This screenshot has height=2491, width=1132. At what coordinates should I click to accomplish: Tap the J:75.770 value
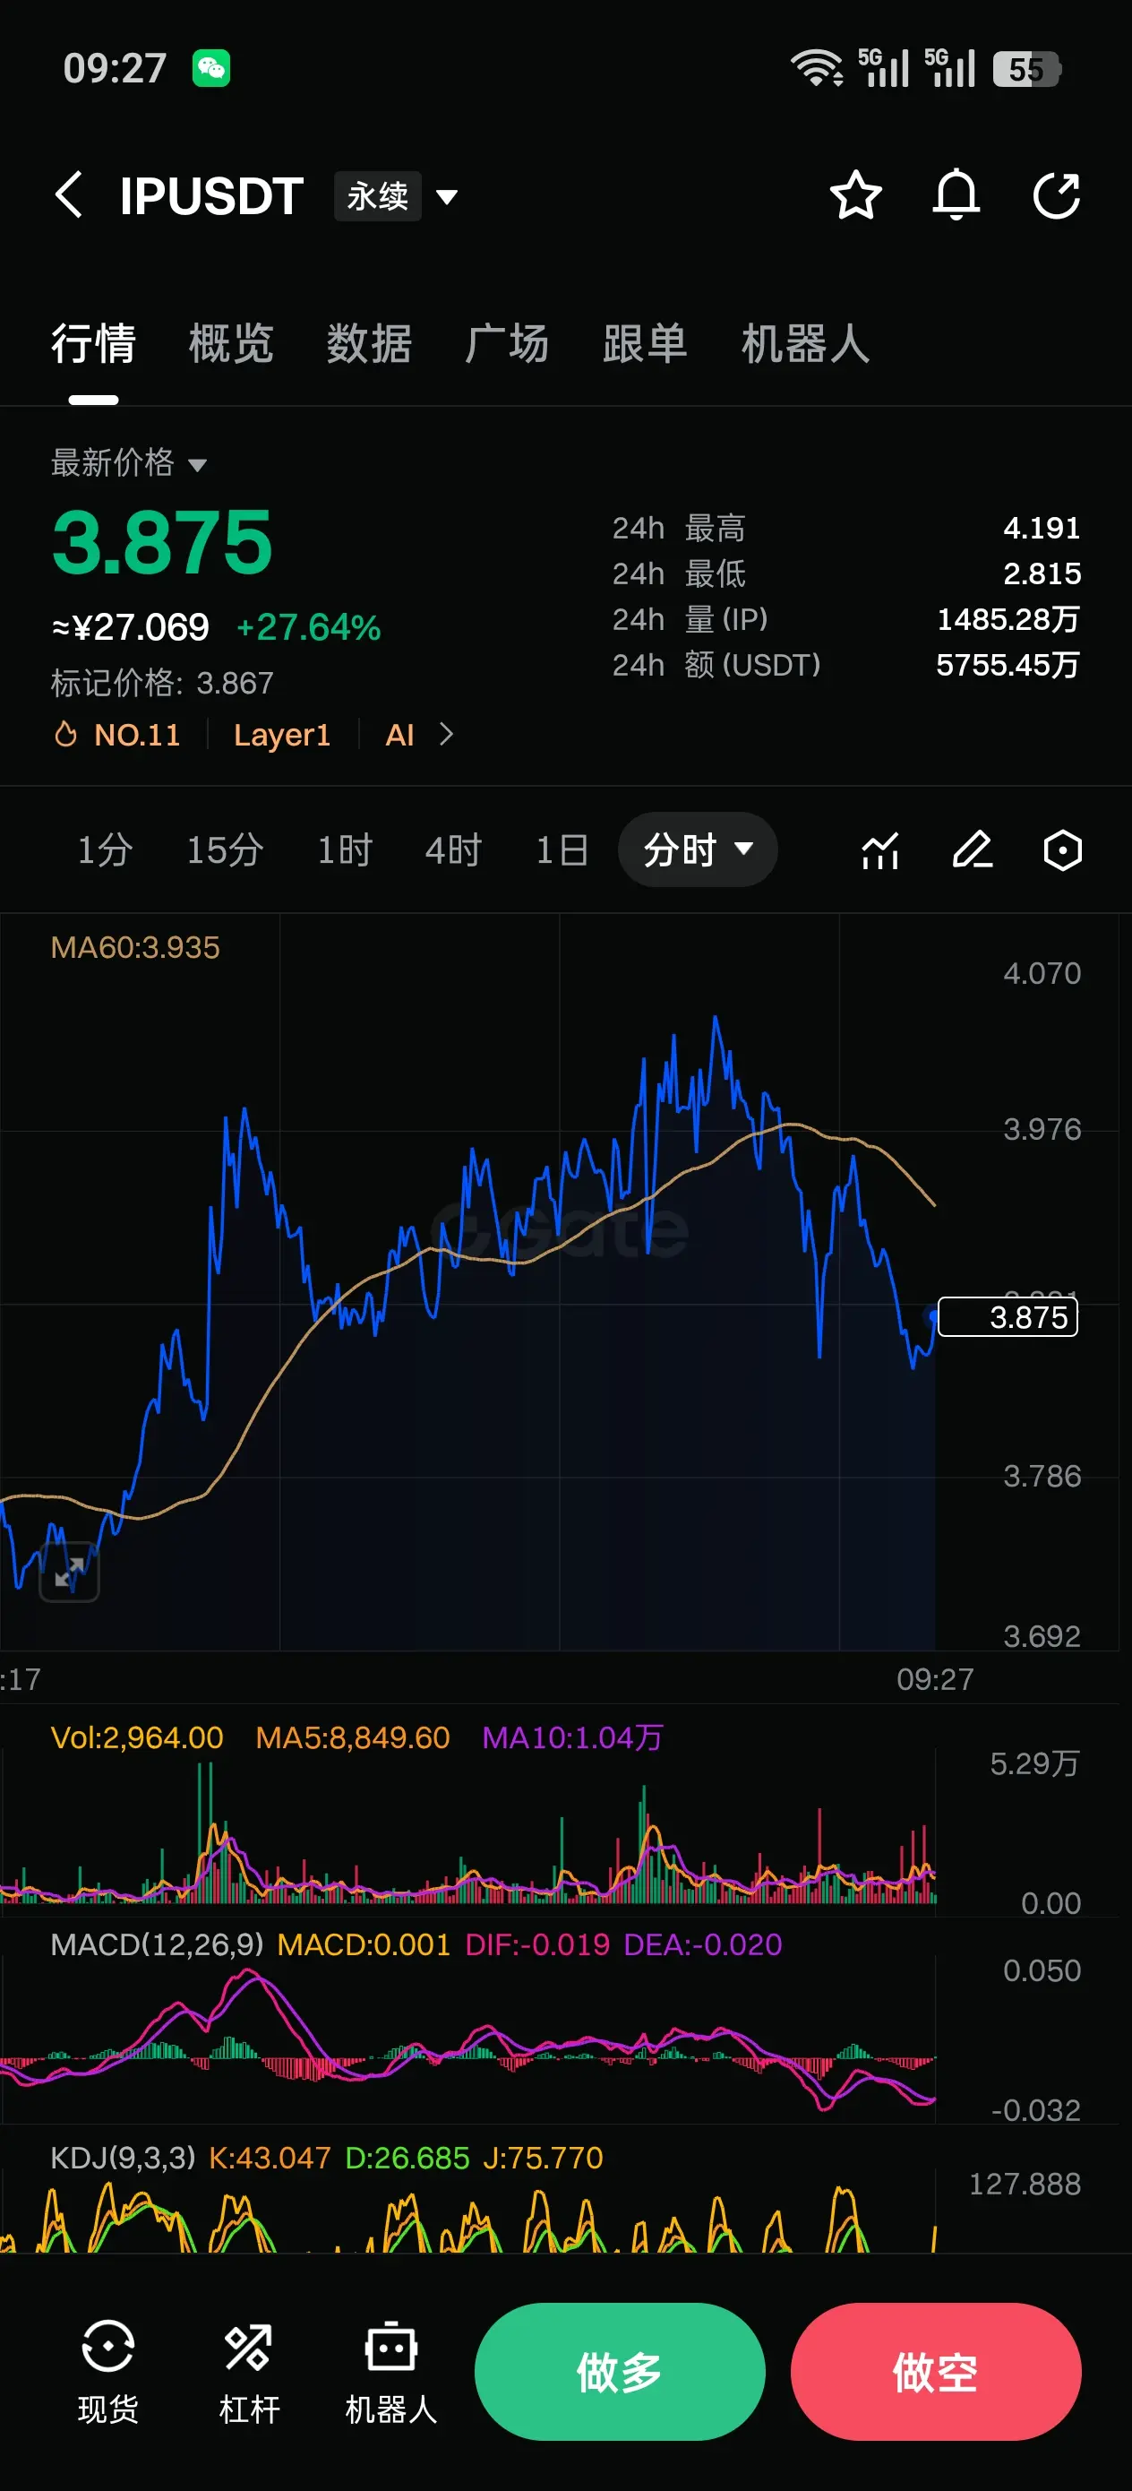coord(544,2158)
